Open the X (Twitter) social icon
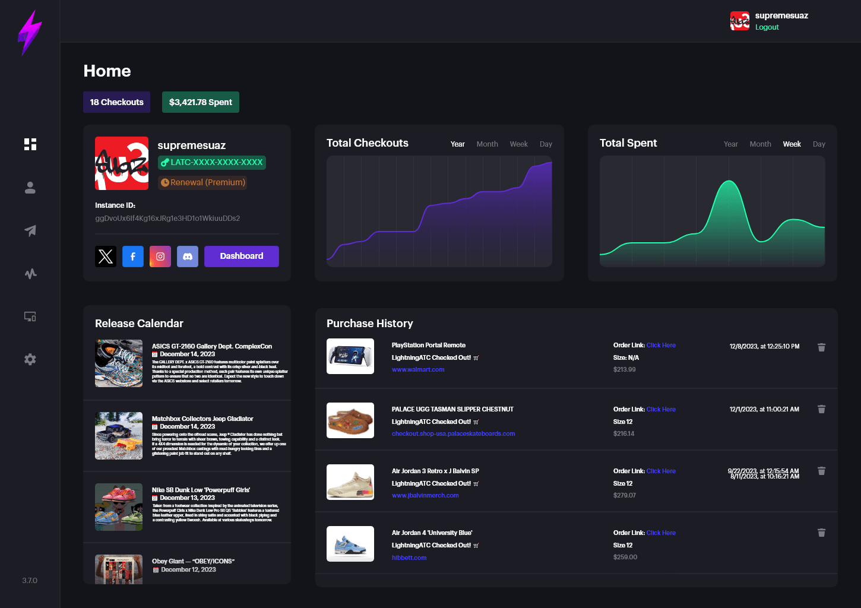Image resolution: width=861 pixels, height=608 pixels. click(106, 256)
